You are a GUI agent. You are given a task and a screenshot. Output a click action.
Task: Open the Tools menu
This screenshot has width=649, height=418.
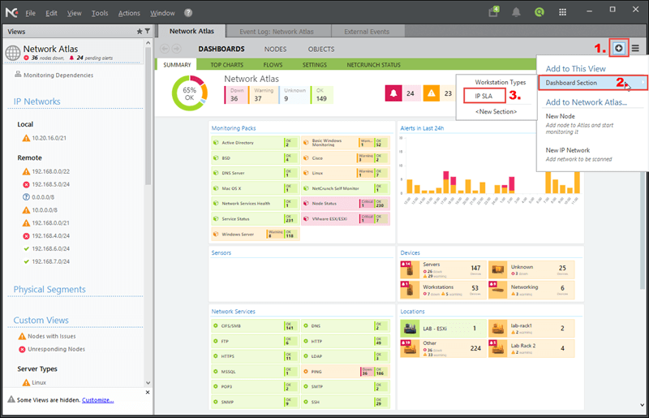click(x=100, y=13)
